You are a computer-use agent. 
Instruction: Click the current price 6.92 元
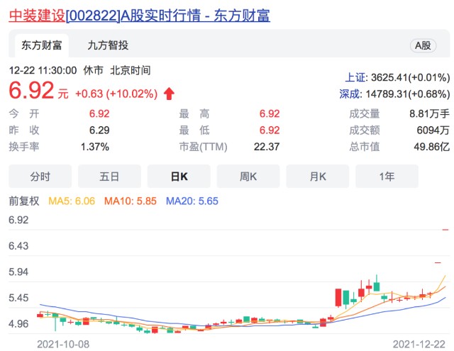point(38,91)
